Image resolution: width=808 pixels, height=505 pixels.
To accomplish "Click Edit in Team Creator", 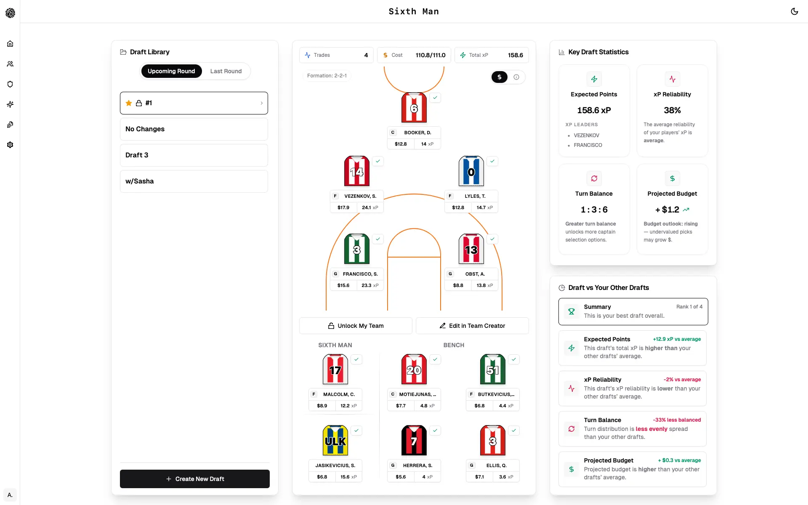I will pos(472,326).
